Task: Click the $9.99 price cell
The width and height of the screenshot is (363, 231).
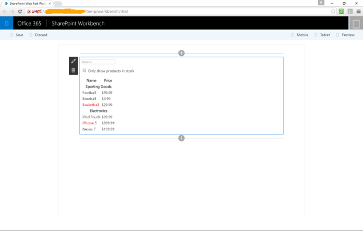Action: [106, 99]
